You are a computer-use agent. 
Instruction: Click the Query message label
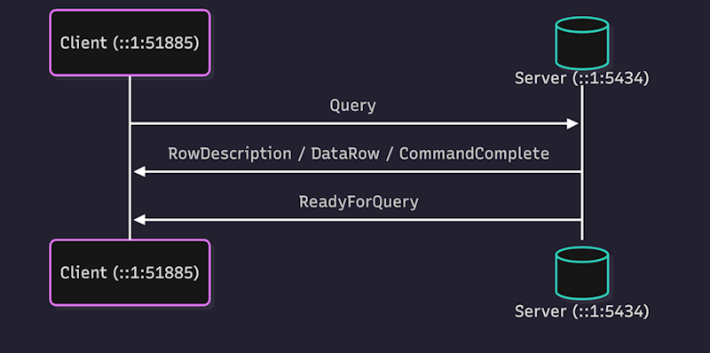point(352,106)
